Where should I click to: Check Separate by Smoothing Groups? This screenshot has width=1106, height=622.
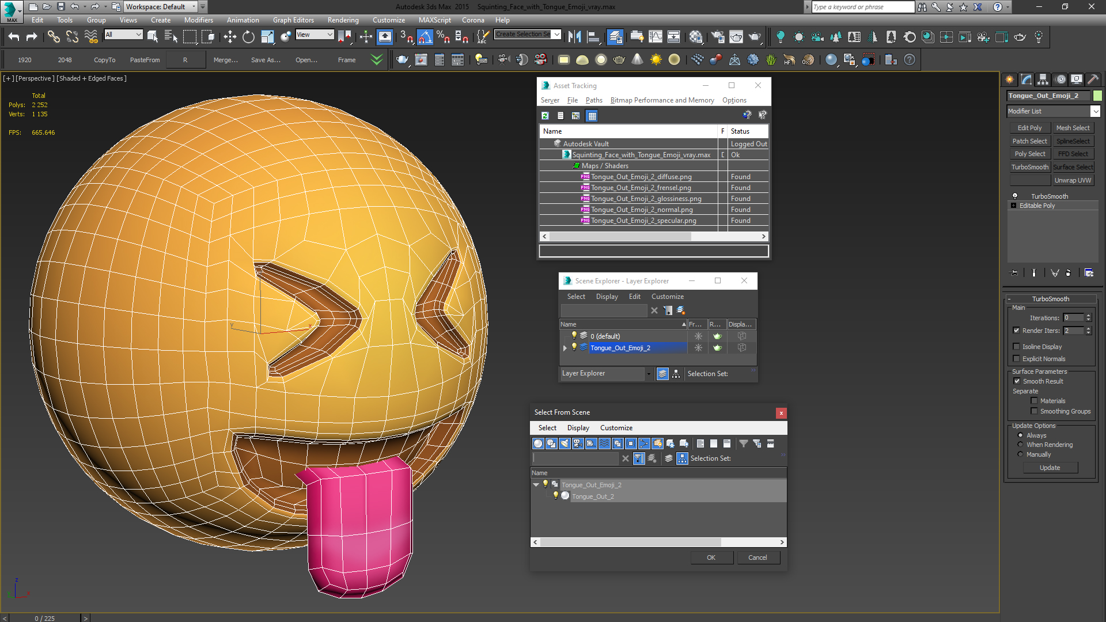[1035, 411]
